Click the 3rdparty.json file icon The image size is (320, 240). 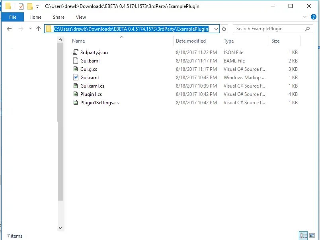[76, 52]
